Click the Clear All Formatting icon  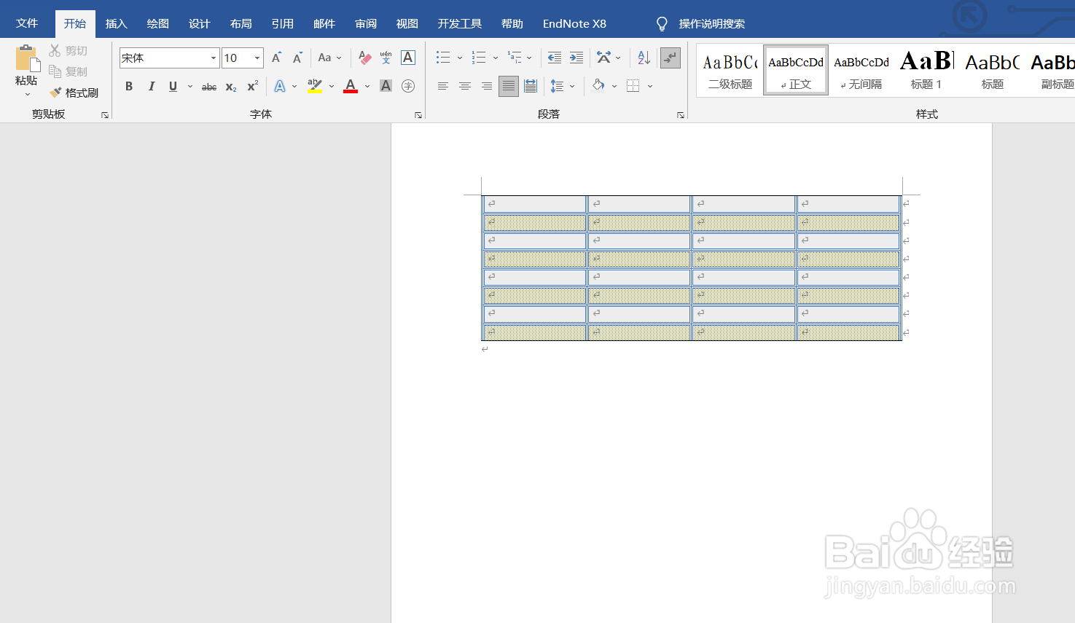tap(364, 57)
